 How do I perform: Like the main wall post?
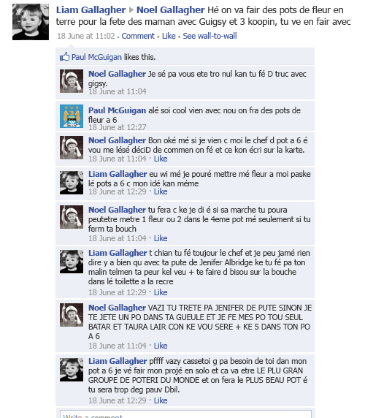[x=169, y=36]
